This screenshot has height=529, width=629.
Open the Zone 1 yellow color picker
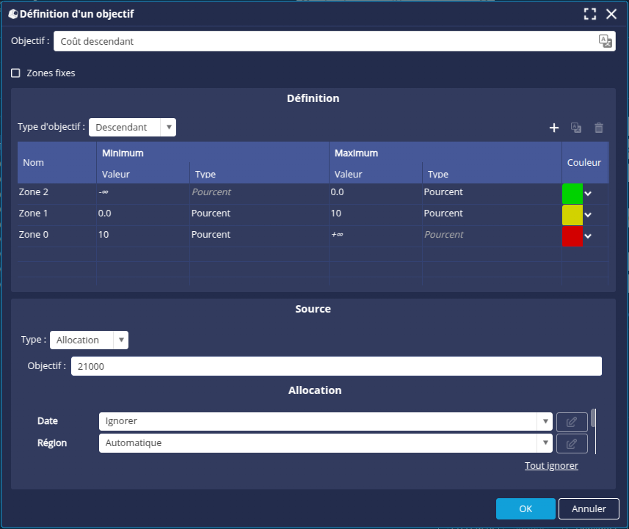578,215
